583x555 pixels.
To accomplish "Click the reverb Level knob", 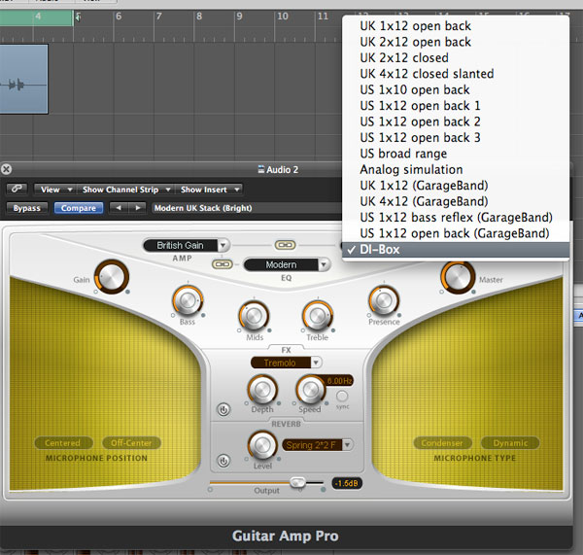I will [262, 445].
